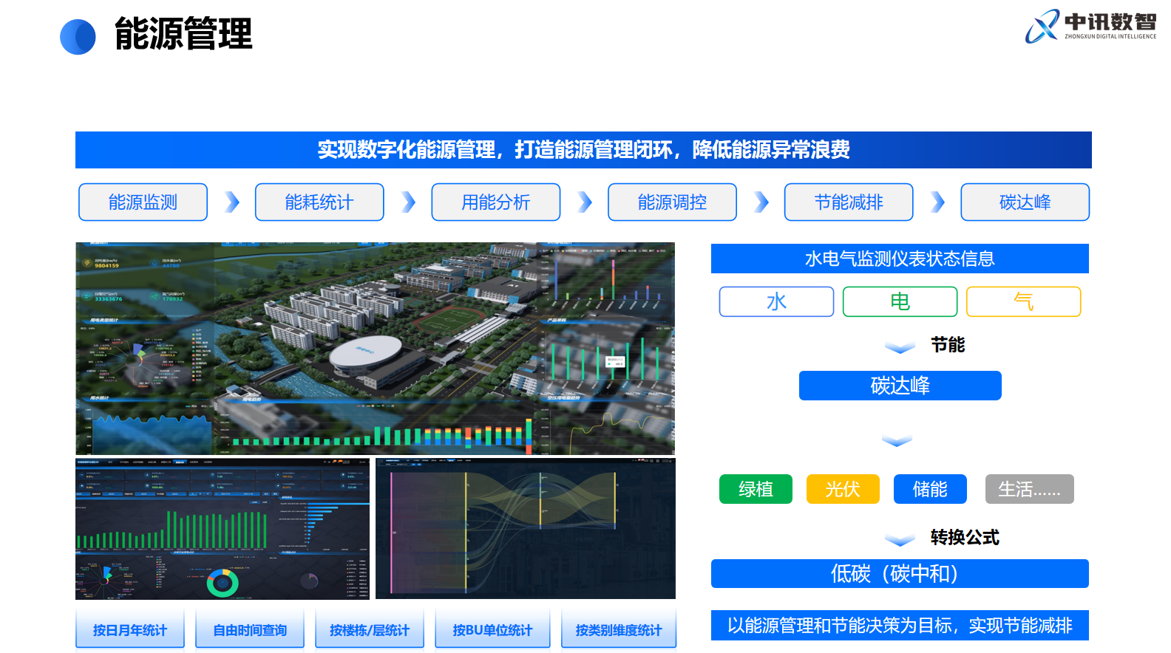This screenshot has height=653, width=1171.
Task: Click the green 绿植 tag
Action: pos(756,489)
